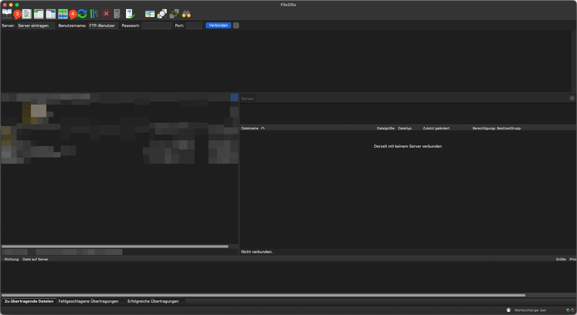Expand the remote Server path dropdown
Screen dimensions: 577x315
[x=572, y=98]
